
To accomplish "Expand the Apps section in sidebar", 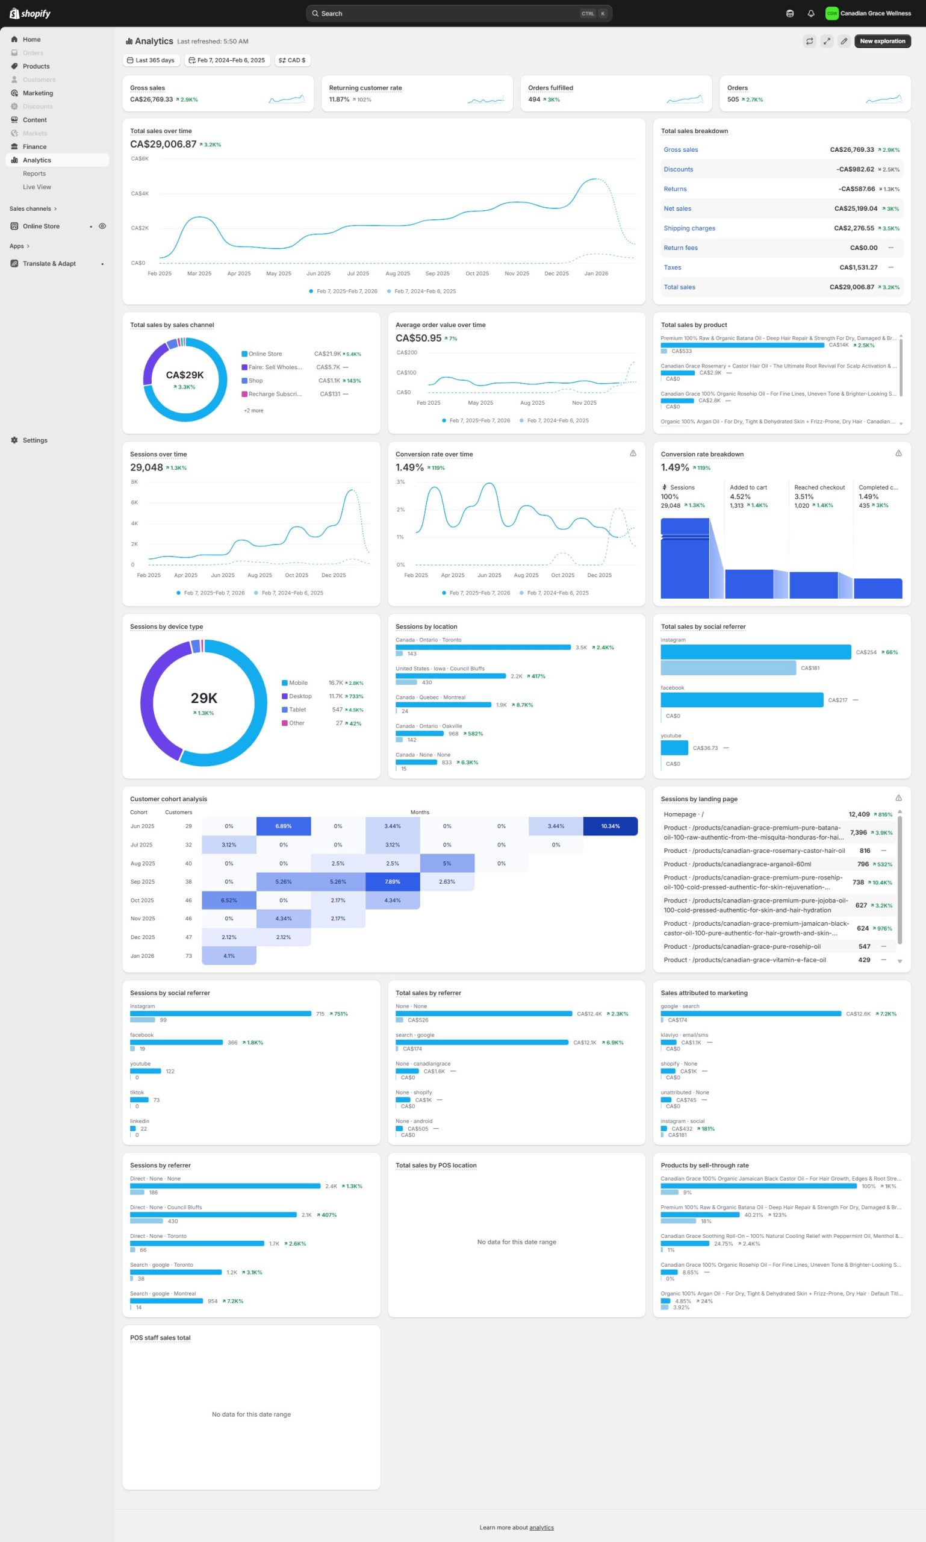I will 19,246.
